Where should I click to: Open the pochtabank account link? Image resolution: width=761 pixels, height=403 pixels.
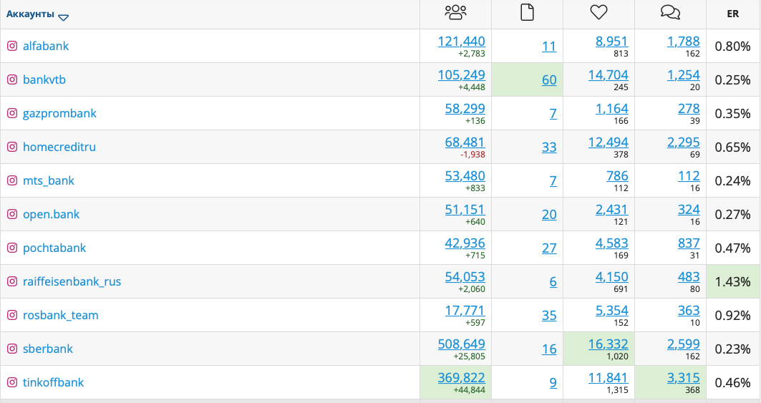pos(54,248)
